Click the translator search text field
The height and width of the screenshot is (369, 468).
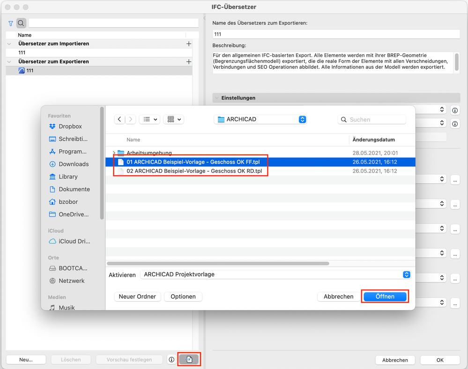point(113,23)
